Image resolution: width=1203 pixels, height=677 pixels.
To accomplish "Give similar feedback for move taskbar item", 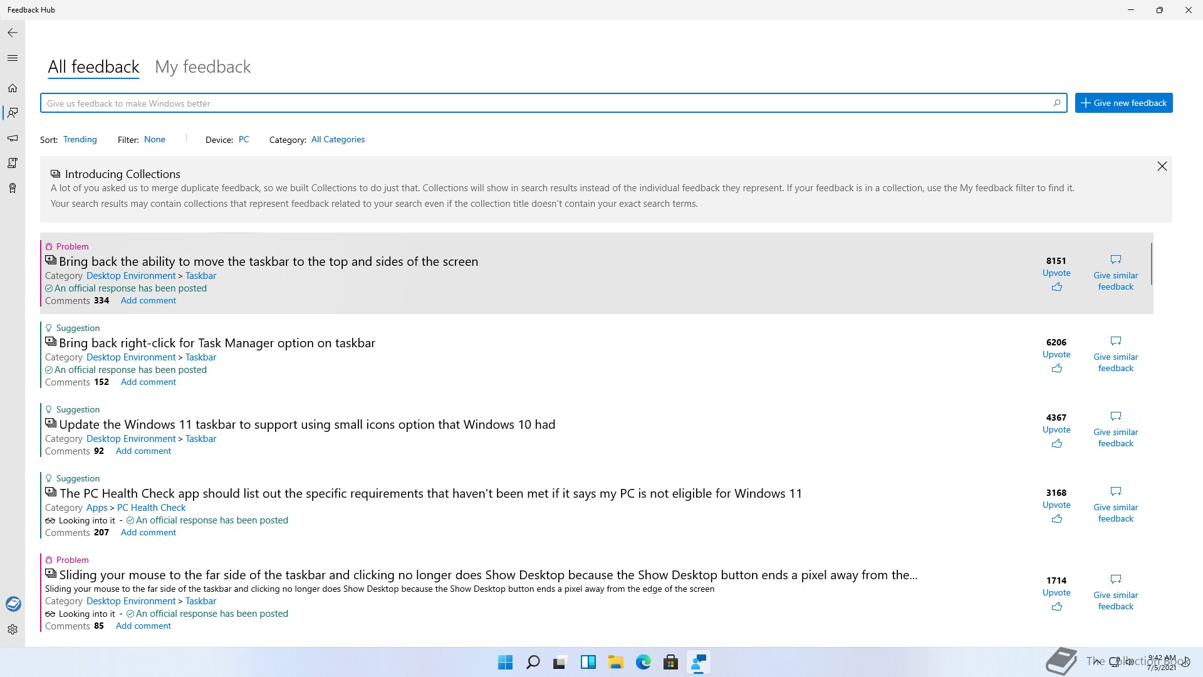I will [1115, 273].
